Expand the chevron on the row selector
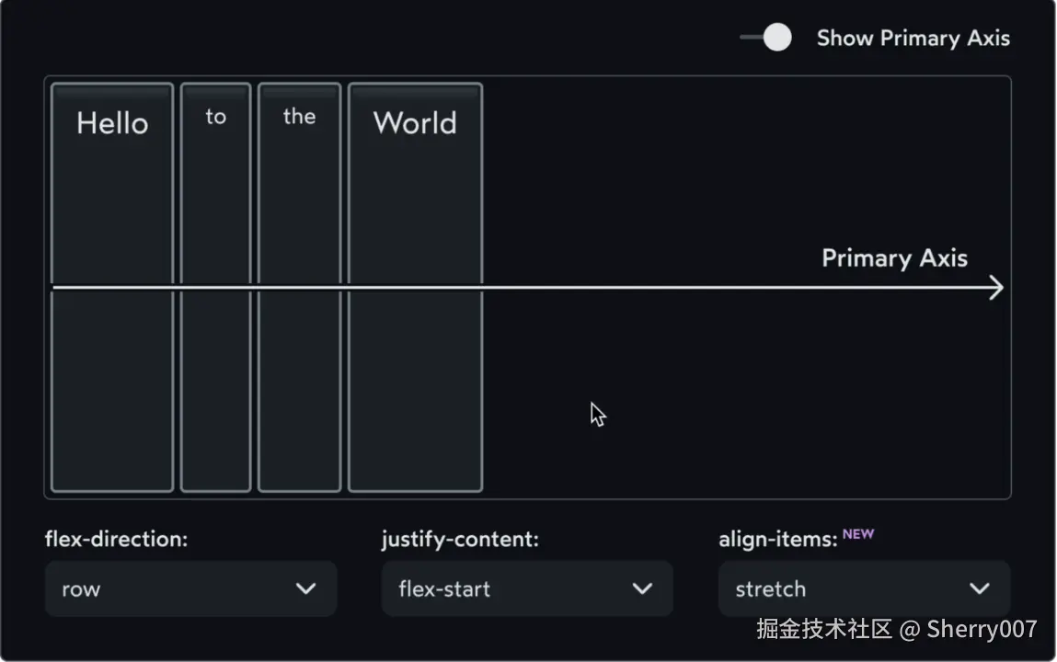1057x662 pixels. pyautogui.click(x=306, y=588)
